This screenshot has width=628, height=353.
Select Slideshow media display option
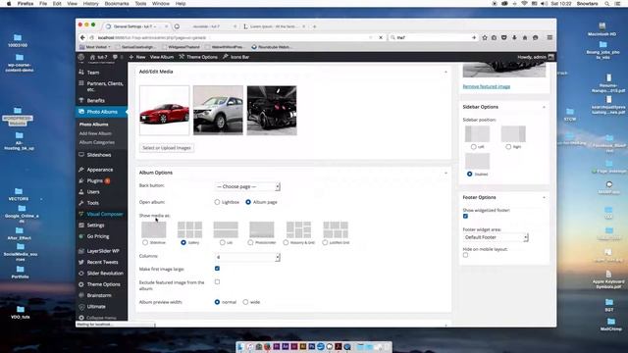(x=145, y=242)
